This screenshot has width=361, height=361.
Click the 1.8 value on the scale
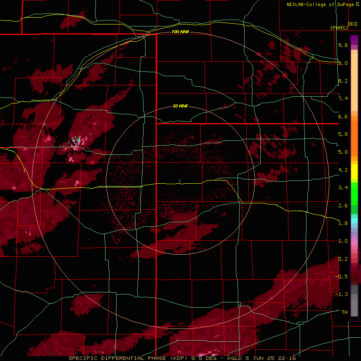click(343, 223)
